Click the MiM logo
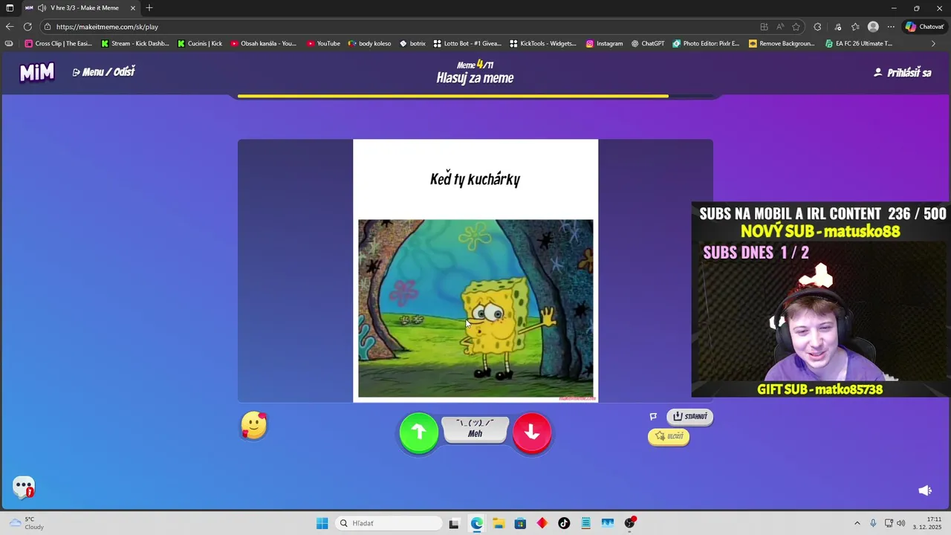Image resolution: width=951 pixels, height=535 pixels. tap(37, 72)
